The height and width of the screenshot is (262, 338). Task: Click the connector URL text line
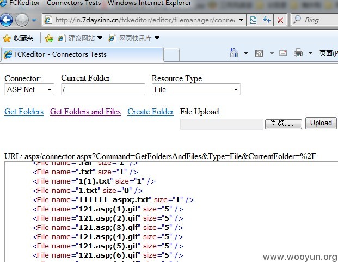click(160, 156)
